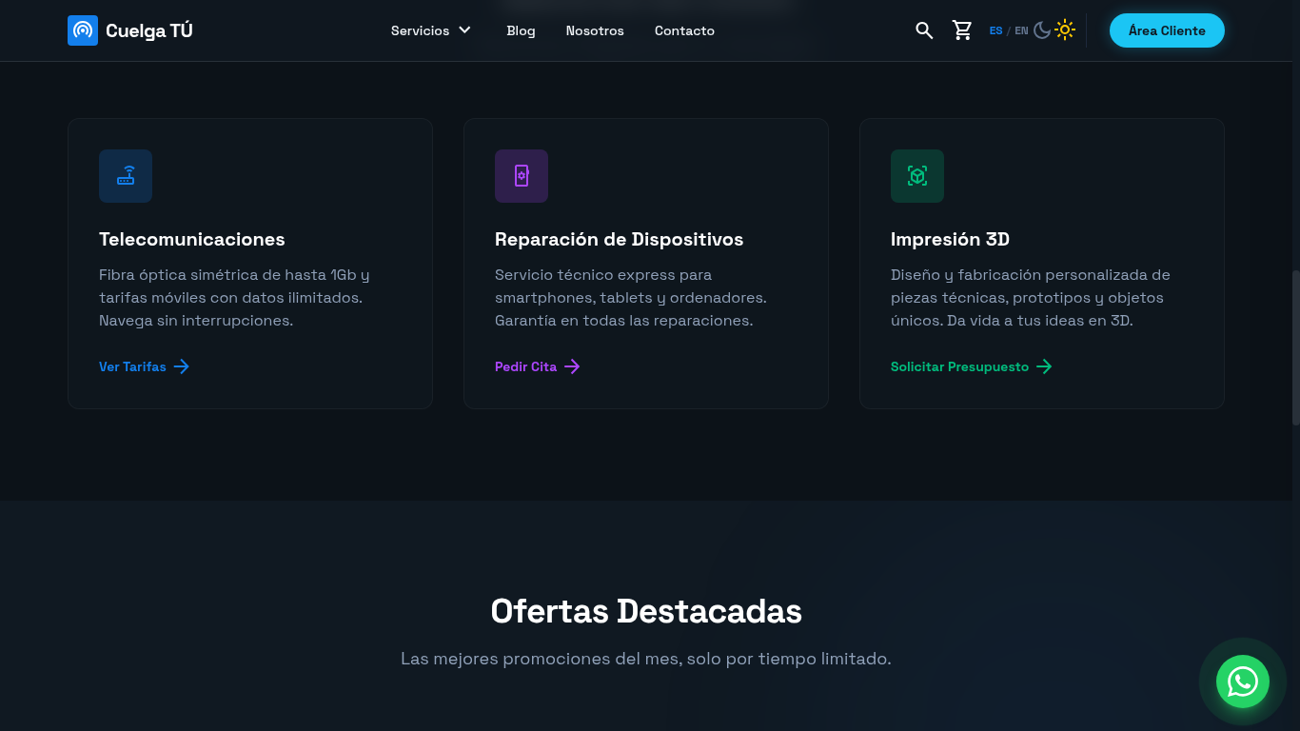Open WhatsApp chat floating button

tap(1243, 682)
